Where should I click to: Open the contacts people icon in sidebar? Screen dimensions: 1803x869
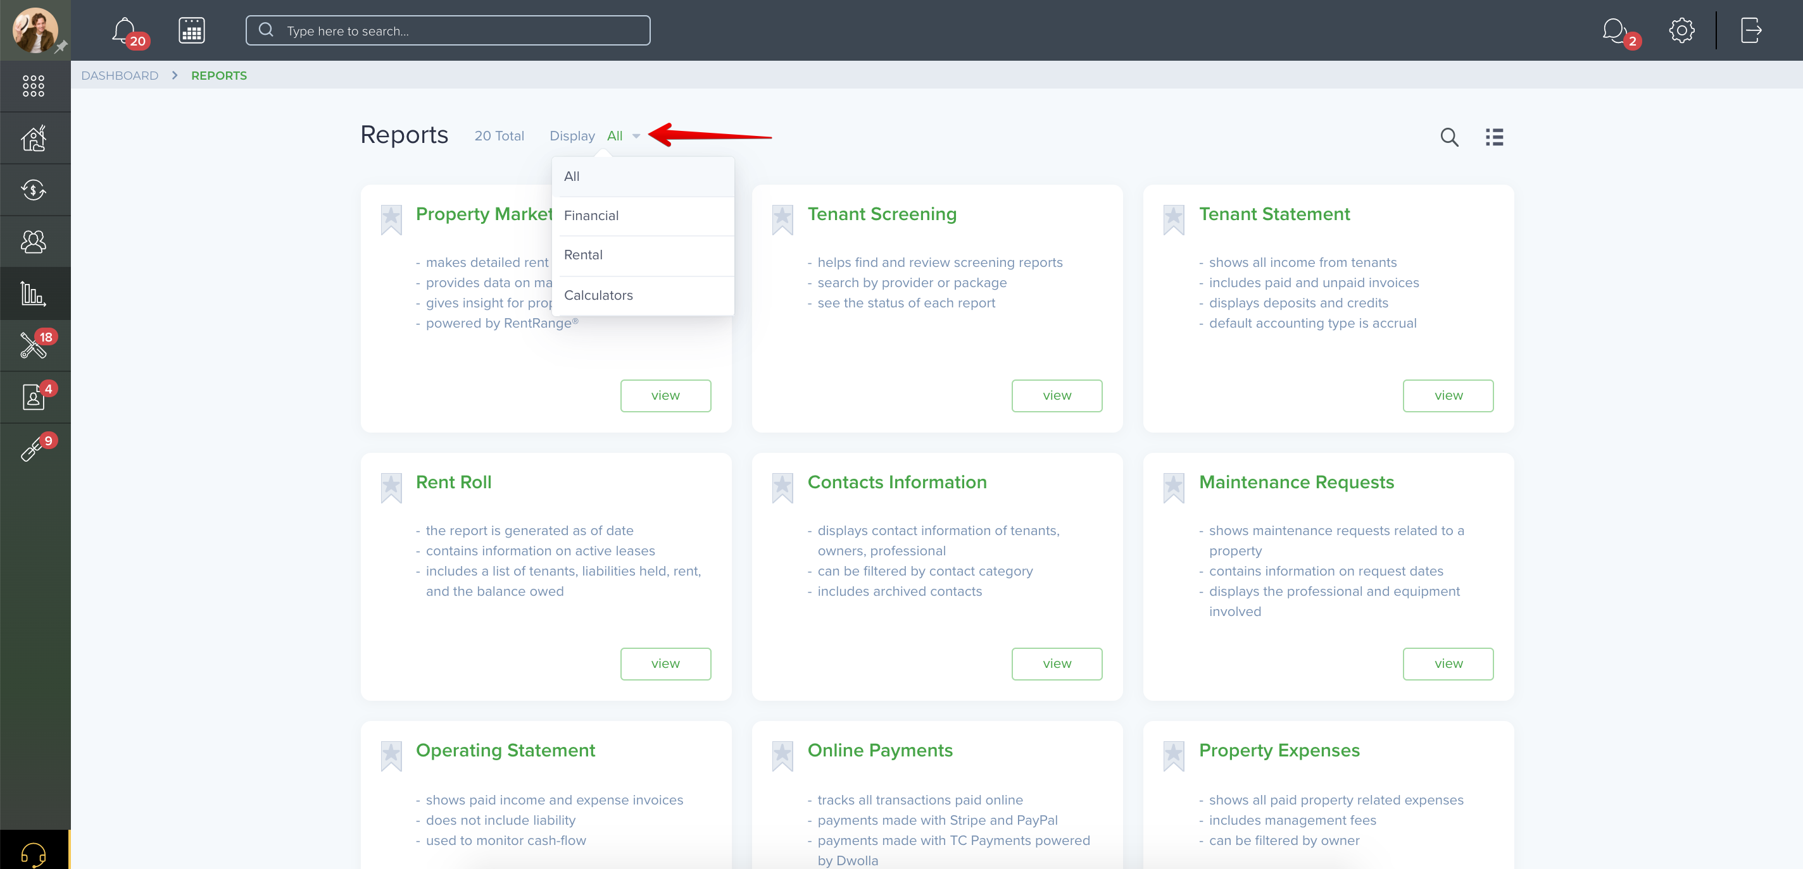click(34, 241)
